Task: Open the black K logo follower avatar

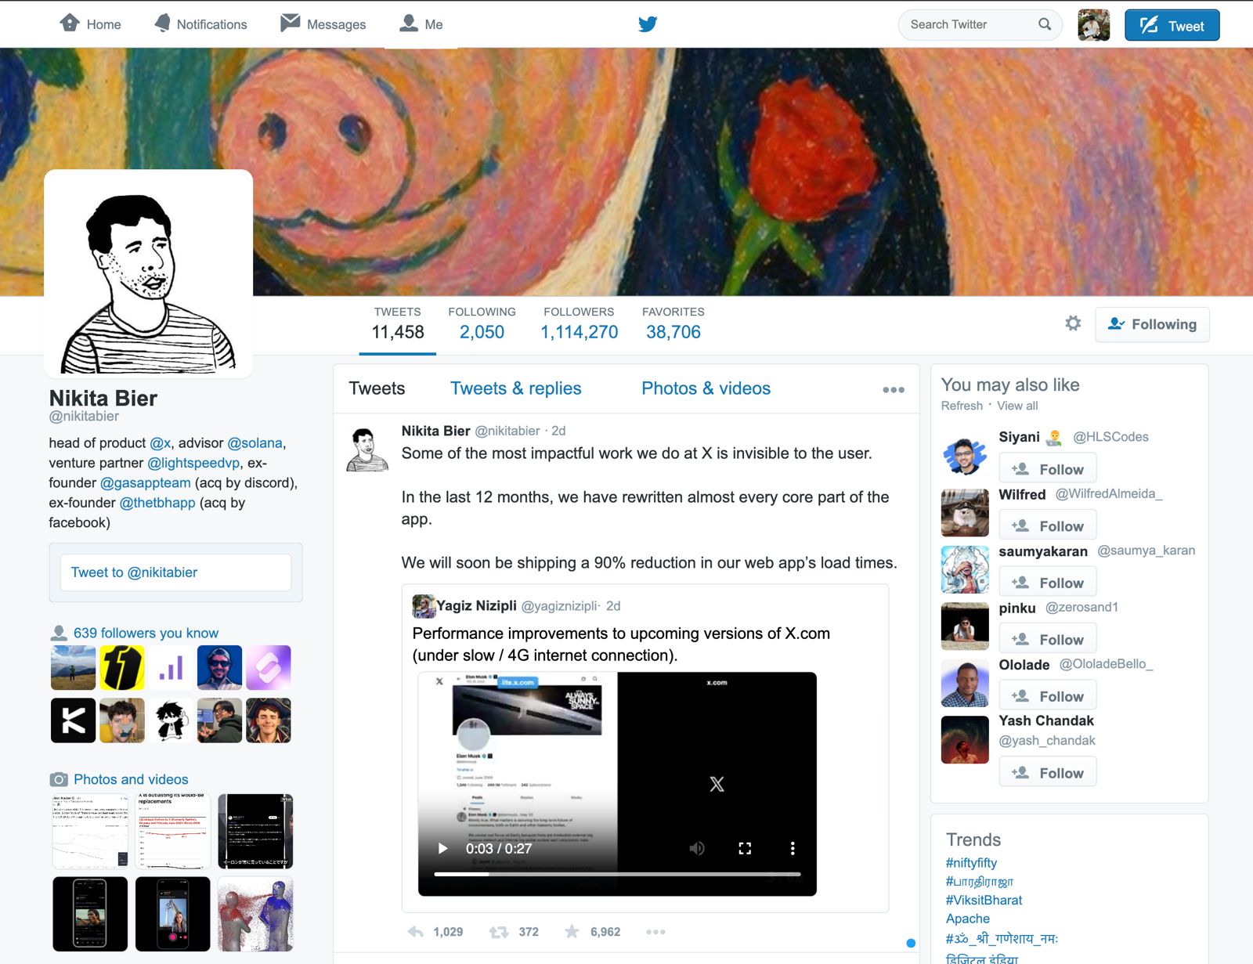Action: 73,720
